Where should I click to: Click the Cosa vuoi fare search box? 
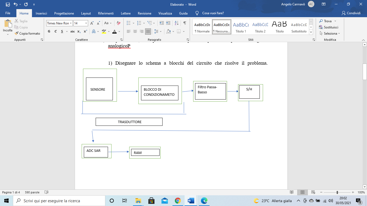point(210,13)
